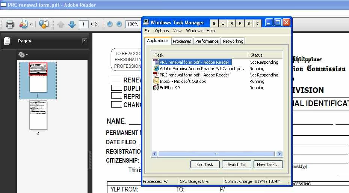
Task: Switch to the Networking tab
Action: 233,41
